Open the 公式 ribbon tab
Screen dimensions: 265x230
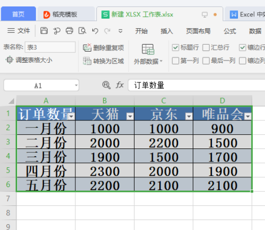click(230, 31)
